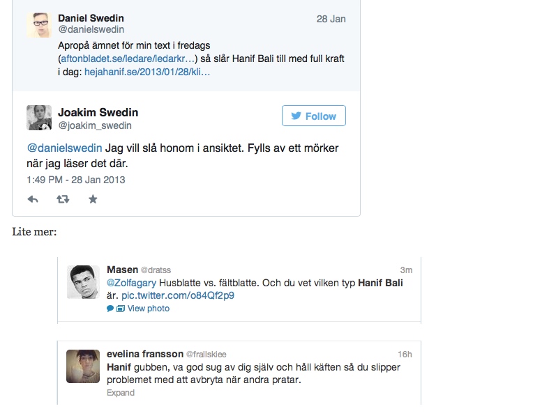The image size is (556, 420).
Task: Click the @danielswedin mention in the reply
Action: coord(64,148)
